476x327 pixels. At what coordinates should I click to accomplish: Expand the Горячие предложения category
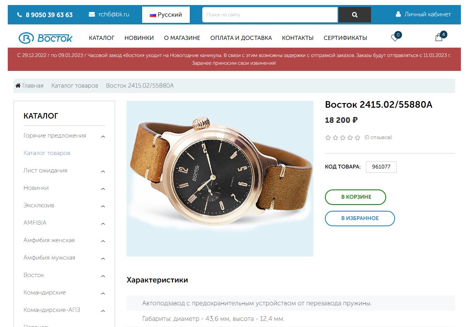coord(103,136)
